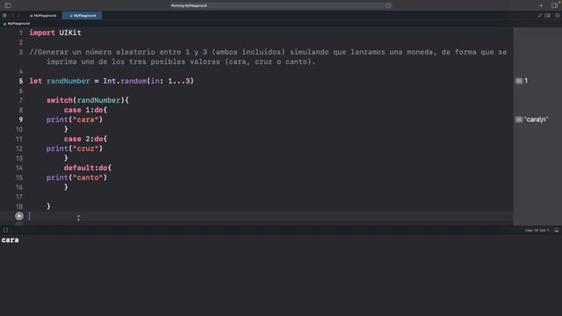Click the Line 19 Col 1 indicator
Viewport: 562px width, 316px height.
pyautogui.click(x=537, y=230)
